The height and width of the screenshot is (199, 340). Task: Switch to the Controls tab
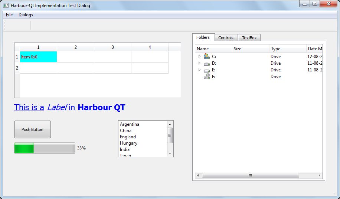click(x=226, y=38)
